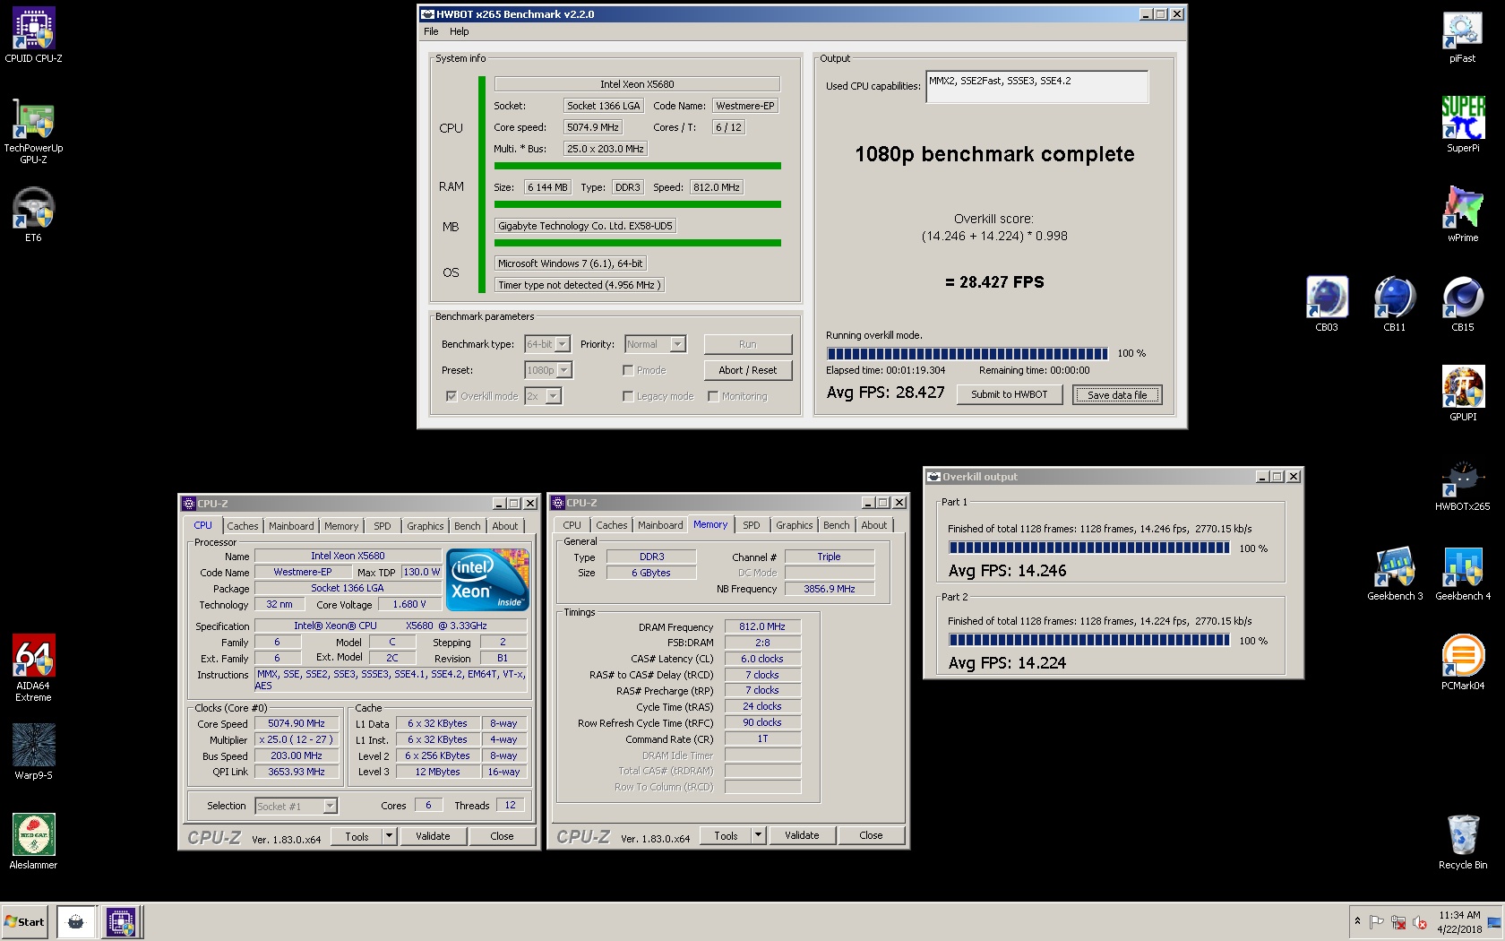Image resolution: width=1505 pixels, height=941 pixels.
Task: Open the Priority Normal dropdown
Action: click(655, 344)
